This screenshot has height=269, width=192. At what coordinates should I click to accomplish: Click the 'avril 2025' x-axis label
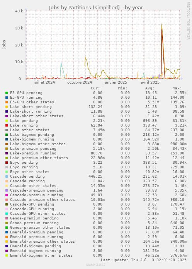[x=150, y=82]
